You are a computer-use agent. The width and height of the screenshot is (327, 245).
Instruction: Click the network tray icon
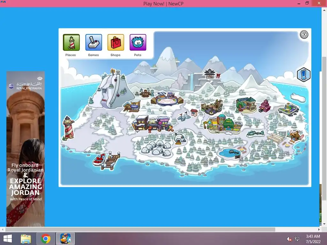pos(297,239)
